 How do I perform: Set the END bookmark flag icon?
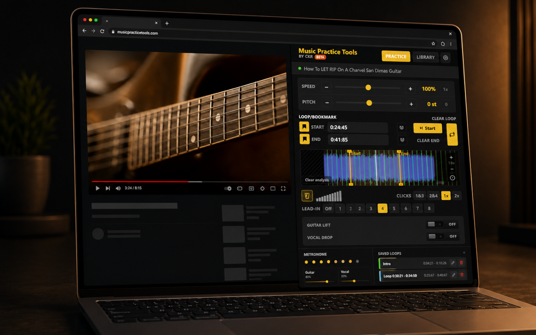[304, 139]
